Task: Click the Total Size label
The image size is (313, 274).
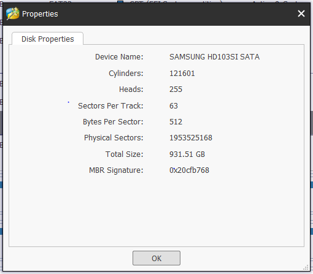Action: [x=124, y=154]
